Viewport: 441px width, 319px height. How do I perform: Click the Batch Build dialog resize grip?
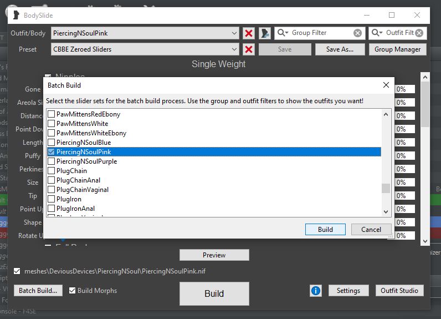[391, 236]
